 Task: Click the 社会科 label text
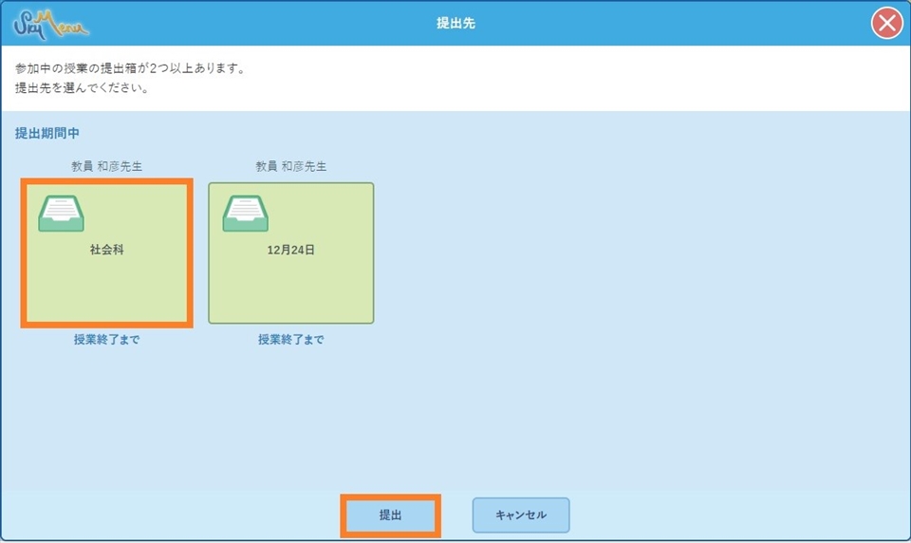click(107, 252)
